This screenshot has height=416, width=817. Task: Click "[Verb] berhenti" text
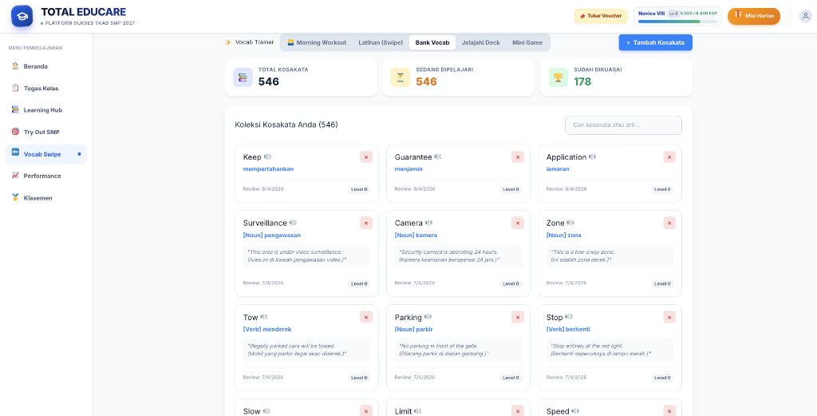(568, 329)
